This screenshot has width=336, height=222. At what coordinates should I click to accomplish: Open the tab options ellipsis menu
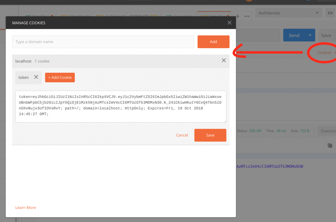click(247, 16)
